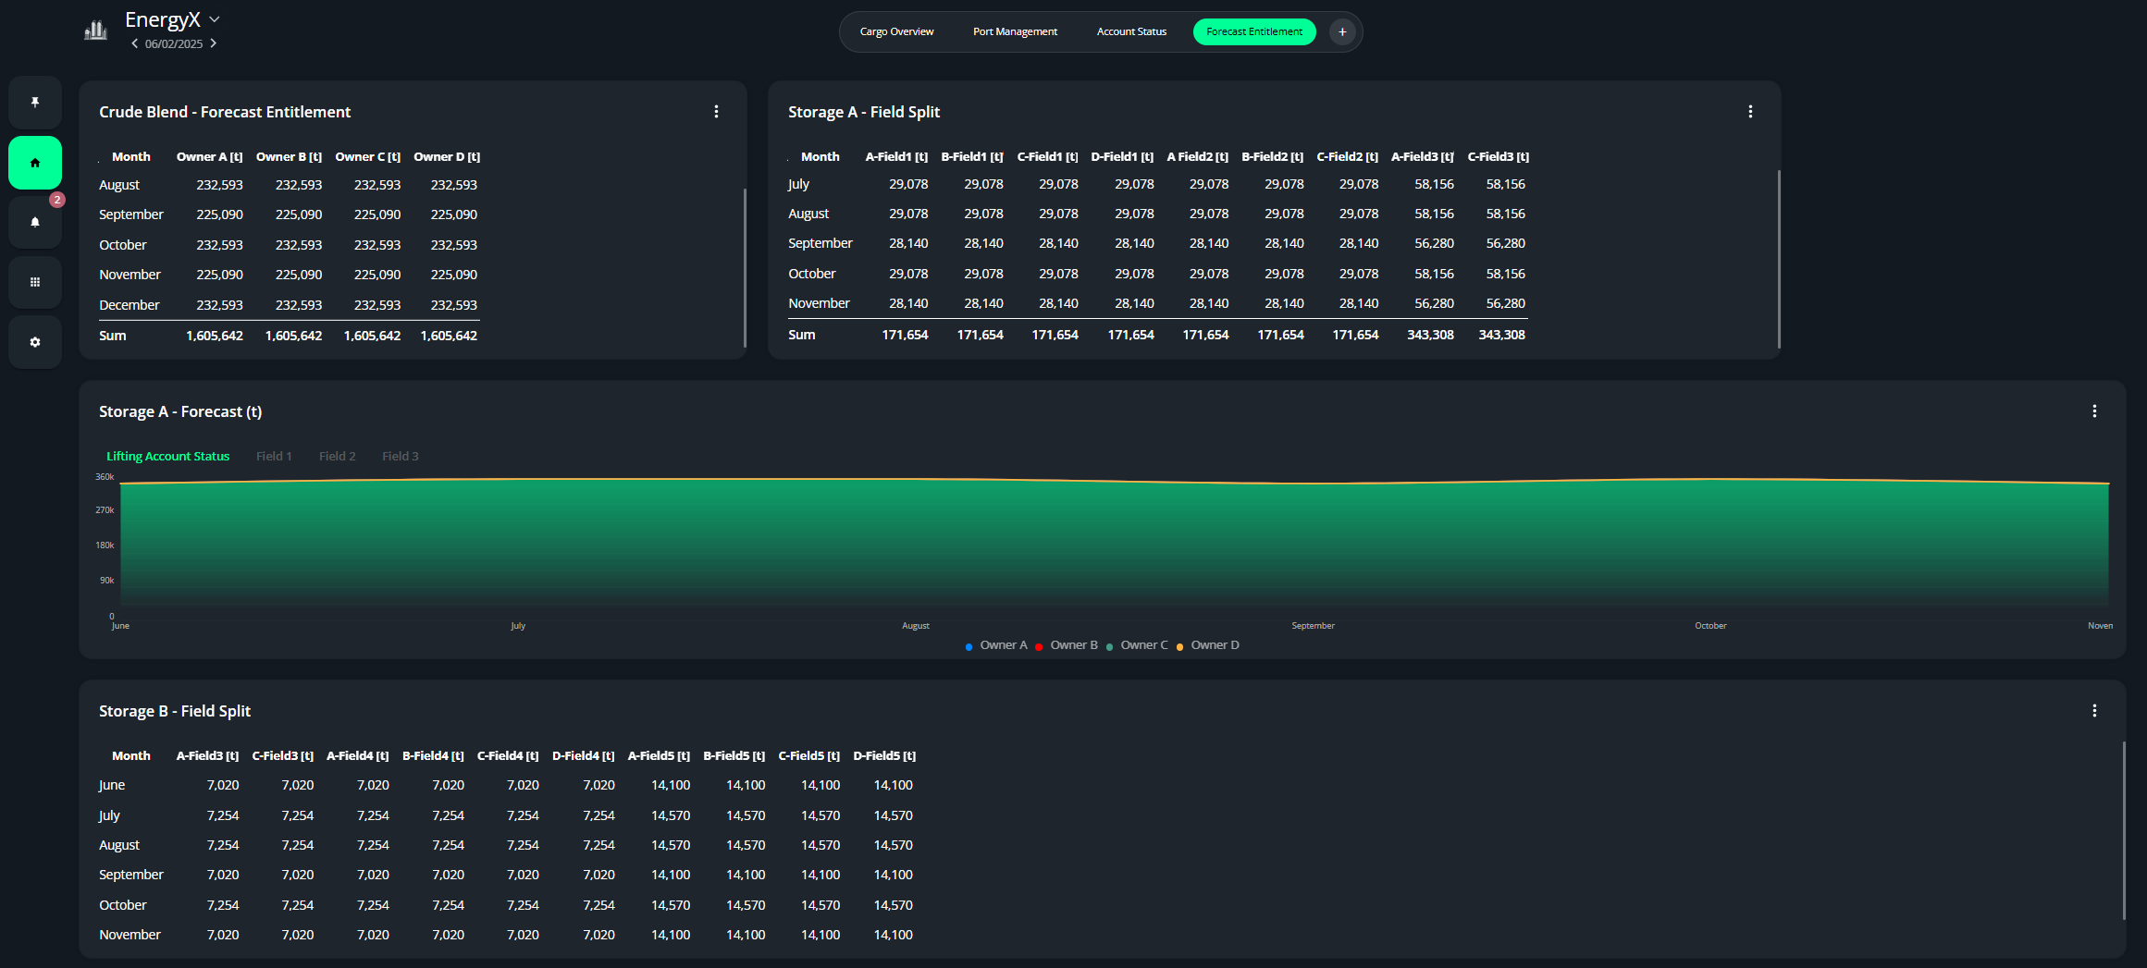
Task: Click the pin icon in sidebar
Action: (35, 103)
